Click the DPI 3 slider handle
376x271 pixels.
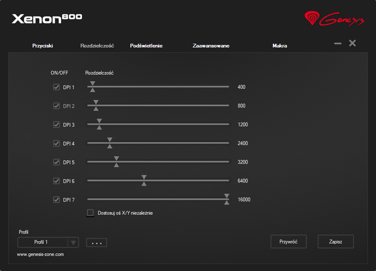[99, 124]
